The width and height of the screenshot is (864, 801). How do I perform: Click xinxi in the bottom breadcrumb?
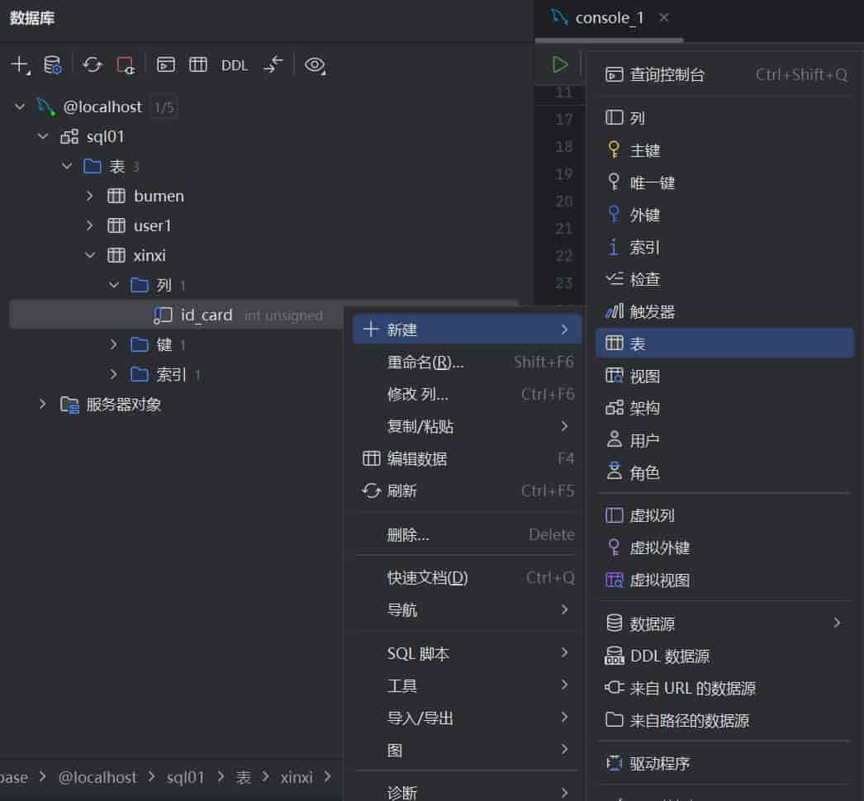(x=297, y=777)
